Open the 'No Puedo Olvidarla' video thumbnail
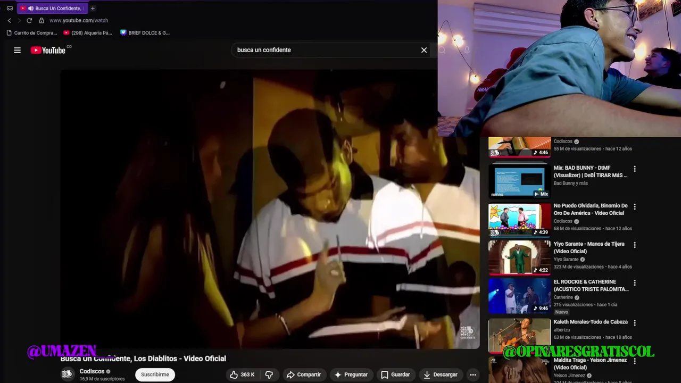Screen dimensions: 681x383 (x=519, y=219)
